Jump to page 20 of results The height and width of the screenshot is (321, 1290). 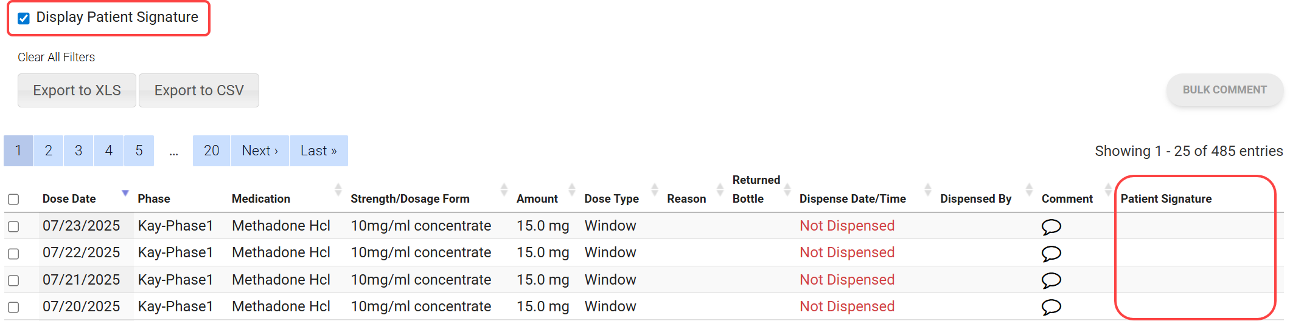211,150
